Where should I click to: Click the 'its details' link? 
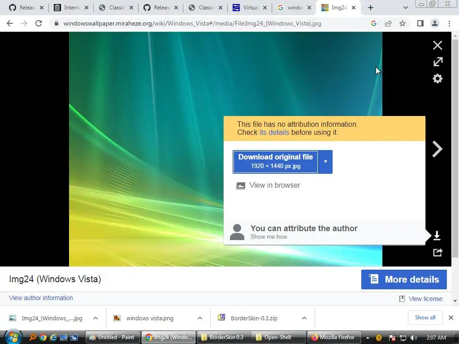click(274, 133)
